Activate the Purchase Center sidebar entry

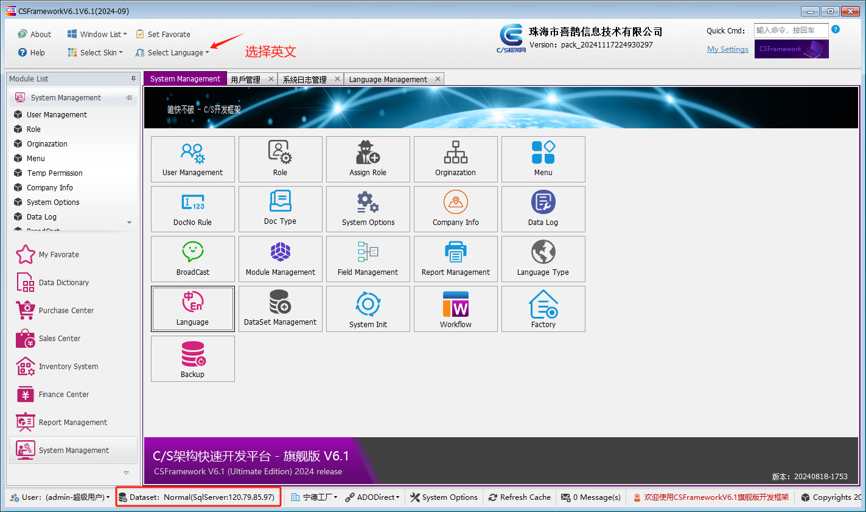click(65, 310)
